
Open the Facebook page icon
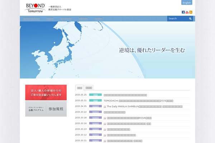[183, 12]
